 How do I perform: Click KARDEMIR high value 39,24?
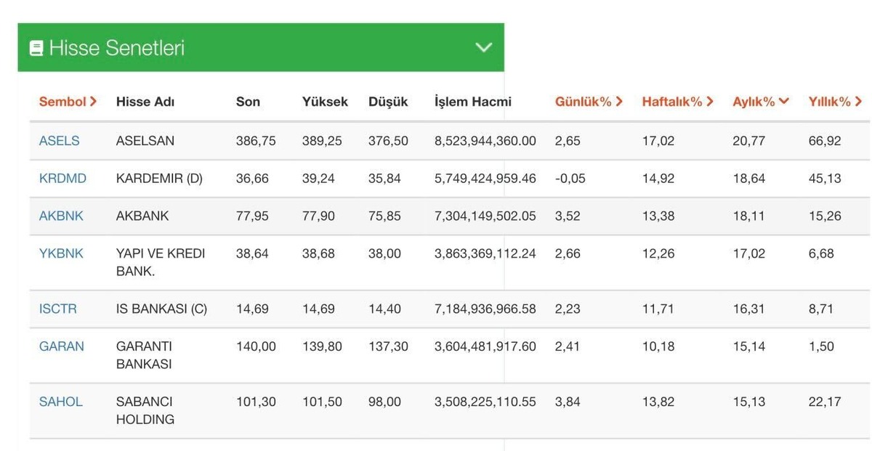[x=318, y=179]
